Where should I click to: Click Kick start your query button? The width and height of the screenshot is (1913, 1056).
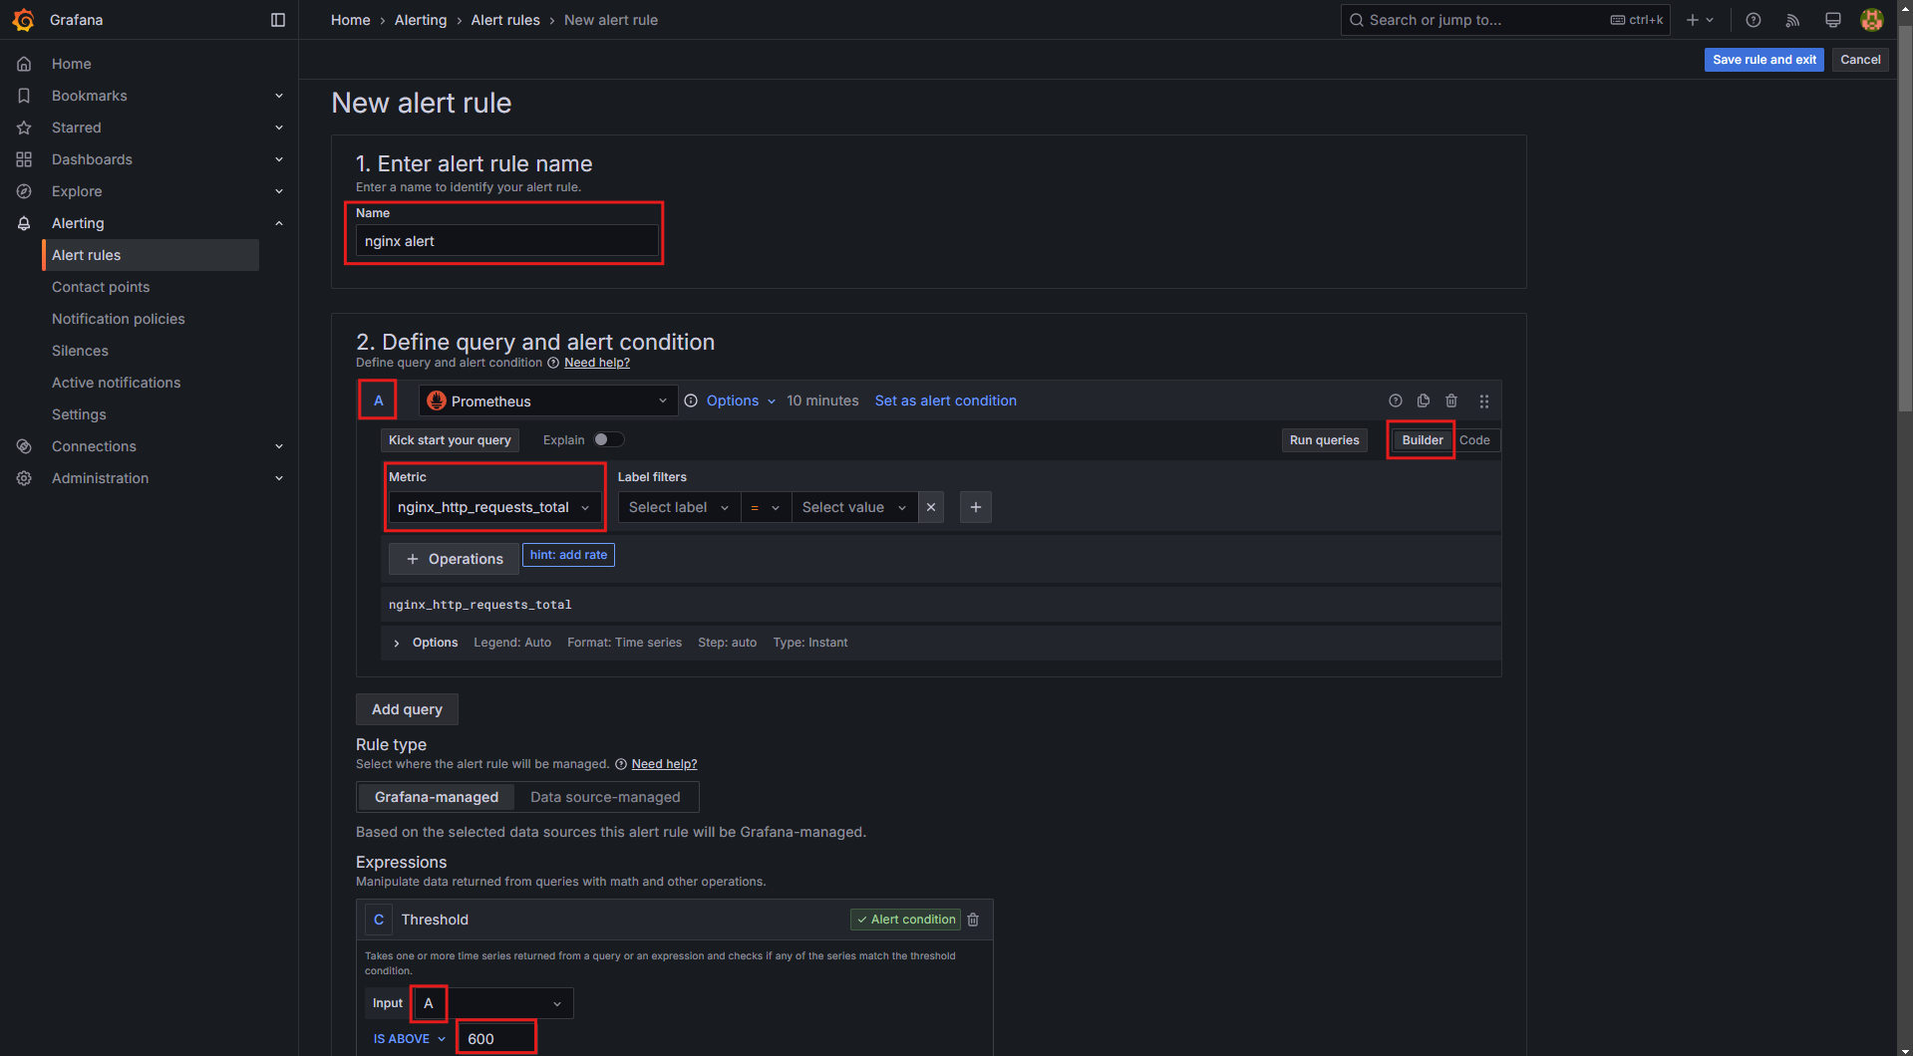pos(450,440)
